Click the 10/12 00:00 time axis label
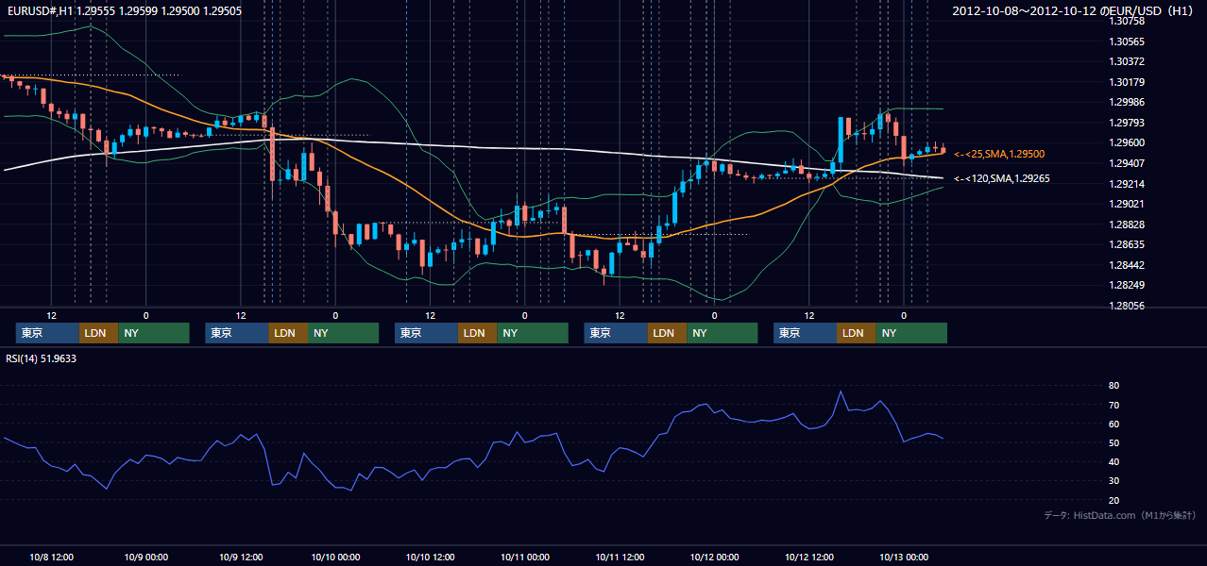The image size is (1207, 566). click(x=714, y=557)
